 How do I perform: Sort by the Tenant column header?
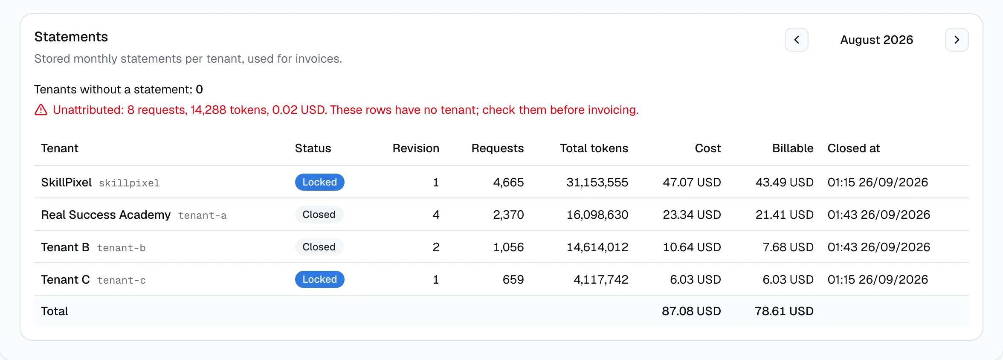click(x=60, y=148)
